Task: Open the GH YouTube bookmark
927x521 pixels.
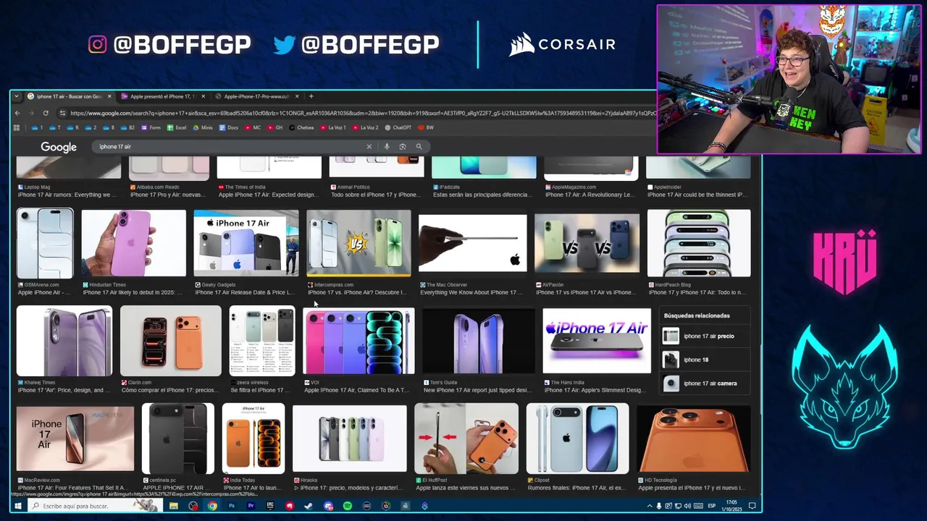Action: (275, 127)
